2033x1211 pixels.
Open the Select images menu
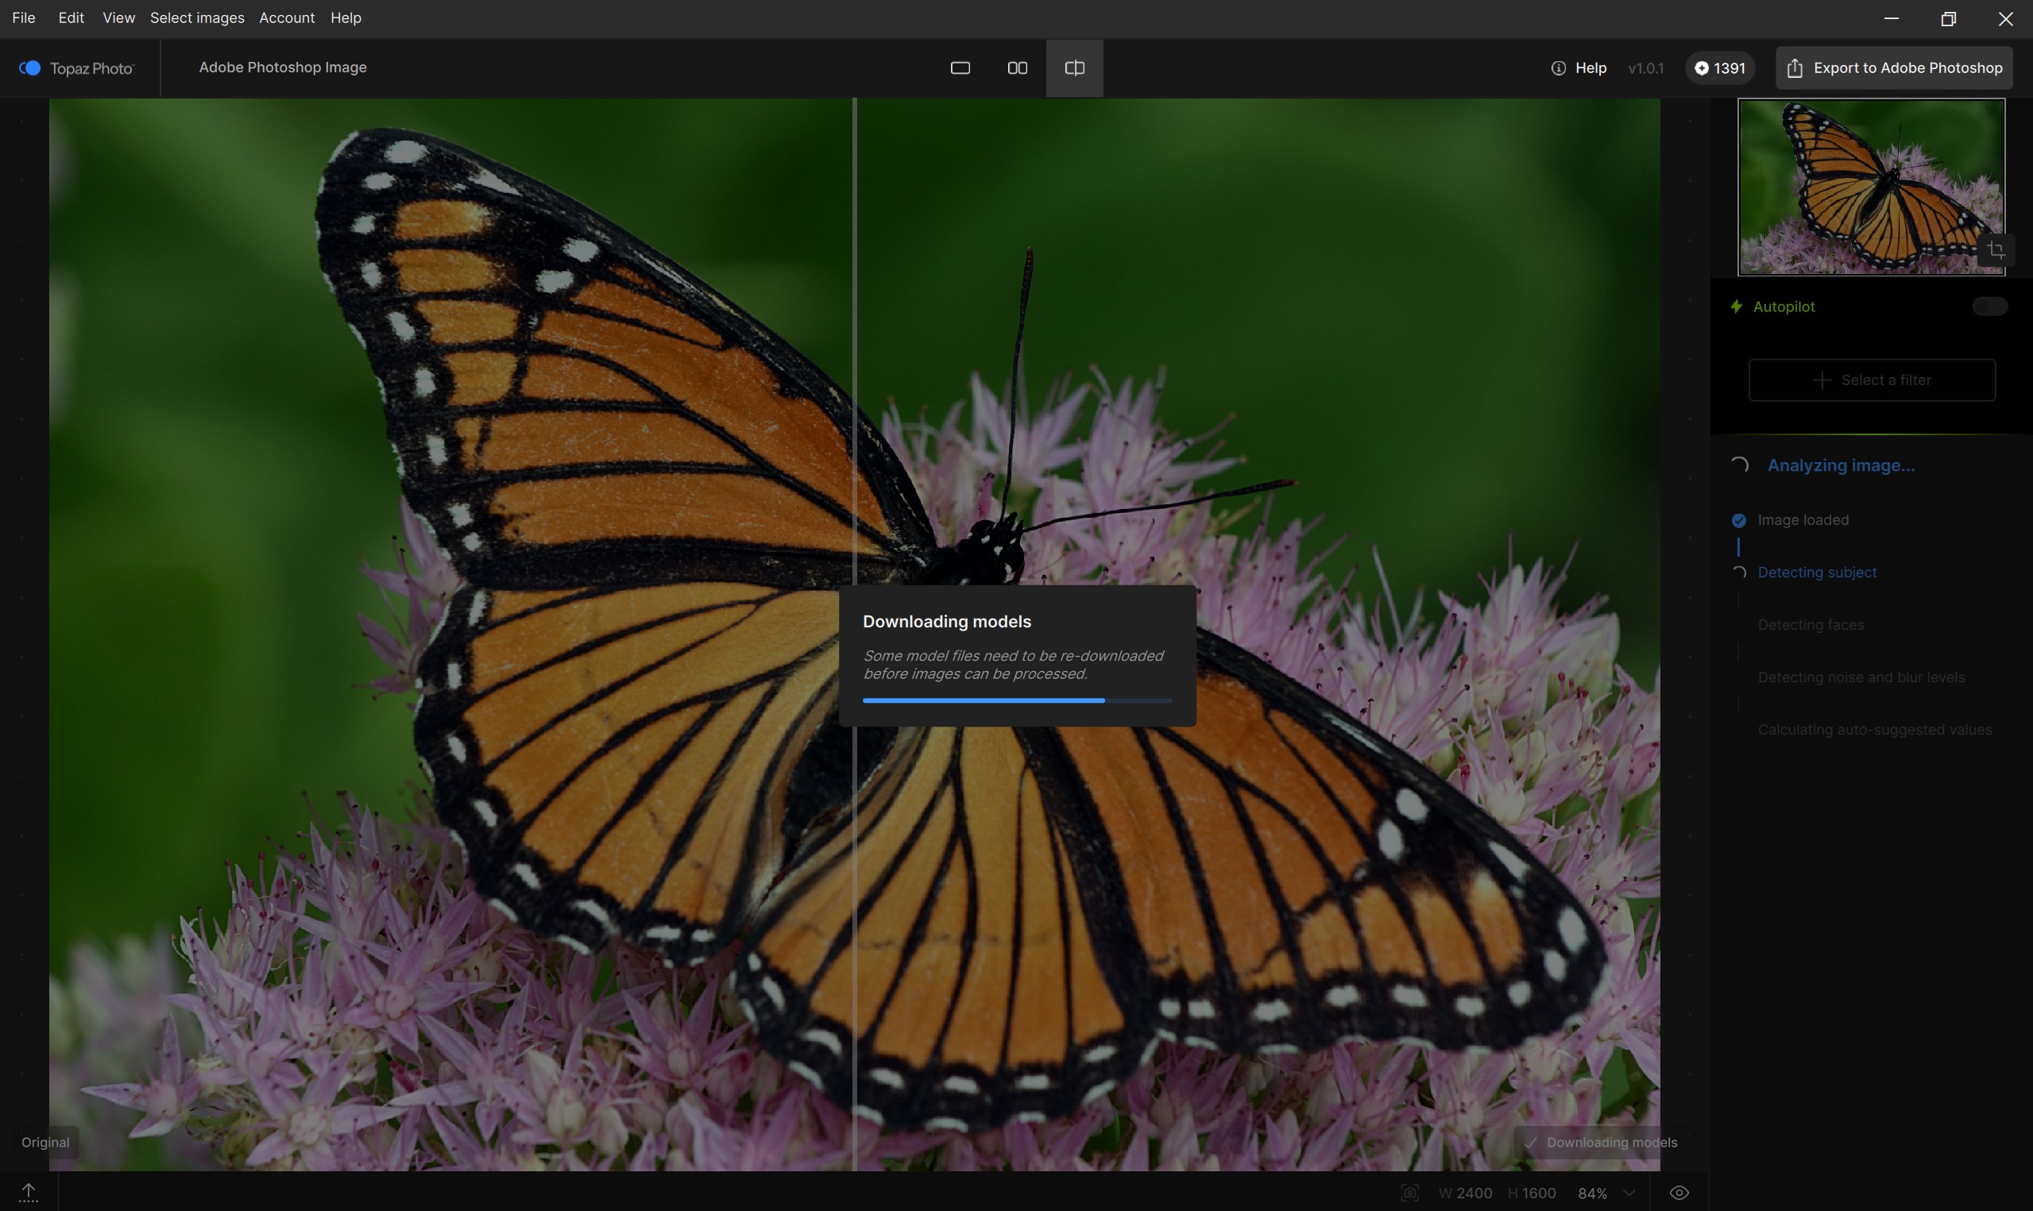pyautogui.click(x=197, y=18)
